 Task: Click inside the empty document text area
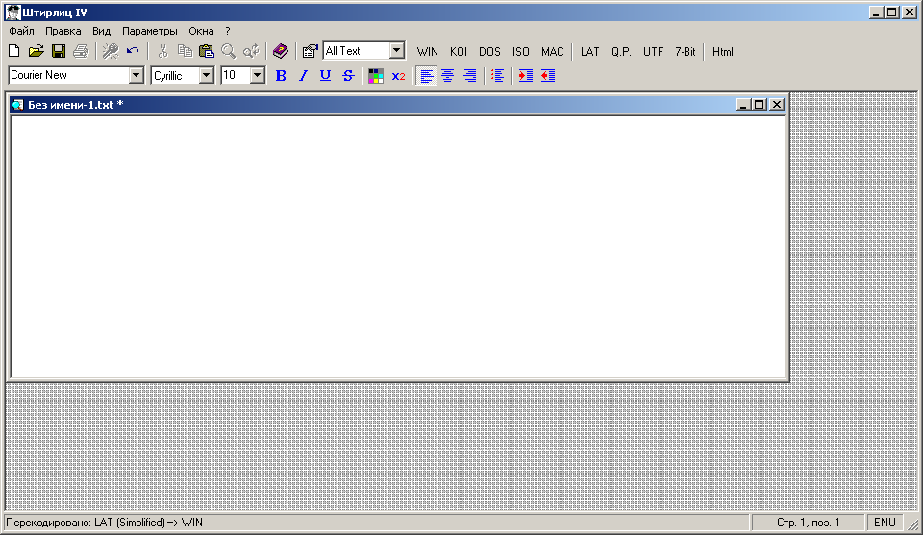tap(399, 247)
